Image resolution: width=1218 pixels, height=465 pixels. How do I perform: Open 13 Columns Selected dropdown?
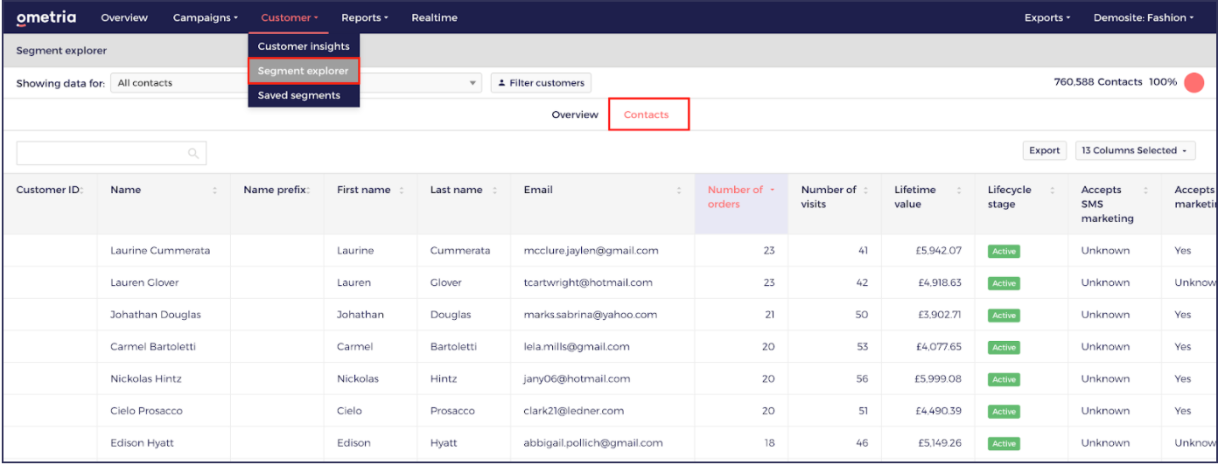tap(1135, 150)
